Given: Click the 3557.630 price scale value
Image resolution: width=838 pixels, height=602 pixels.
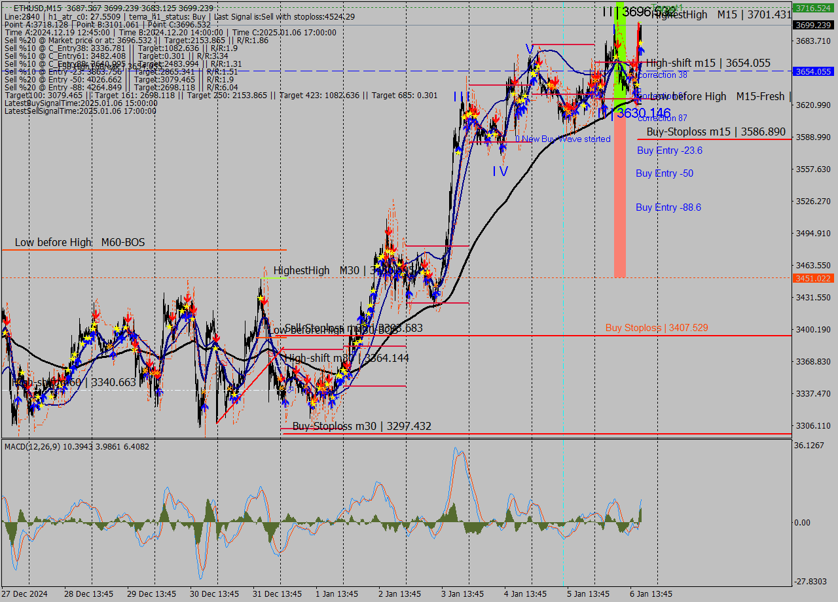Looking at the screenshot, I should click(x=812, y=169).
